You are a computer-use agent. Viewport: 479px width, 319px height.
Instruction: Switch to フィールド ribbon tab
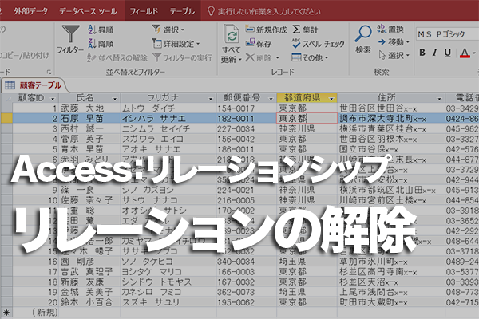pyautogui.click(x=144, y=11)
